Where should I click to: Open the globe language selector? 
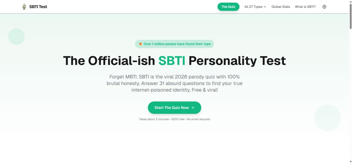(x=324, y=7)
